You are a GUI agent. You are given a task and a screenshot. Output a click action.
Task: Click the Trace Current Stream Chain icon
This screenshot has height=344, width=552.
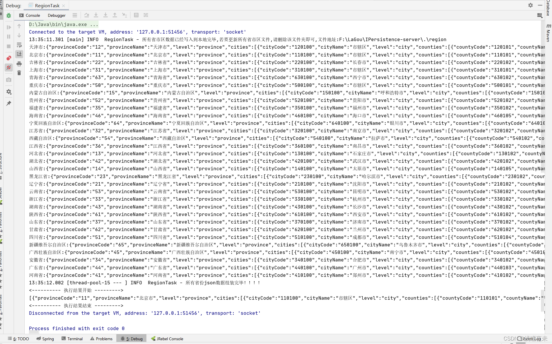click(x=146, y=15)
